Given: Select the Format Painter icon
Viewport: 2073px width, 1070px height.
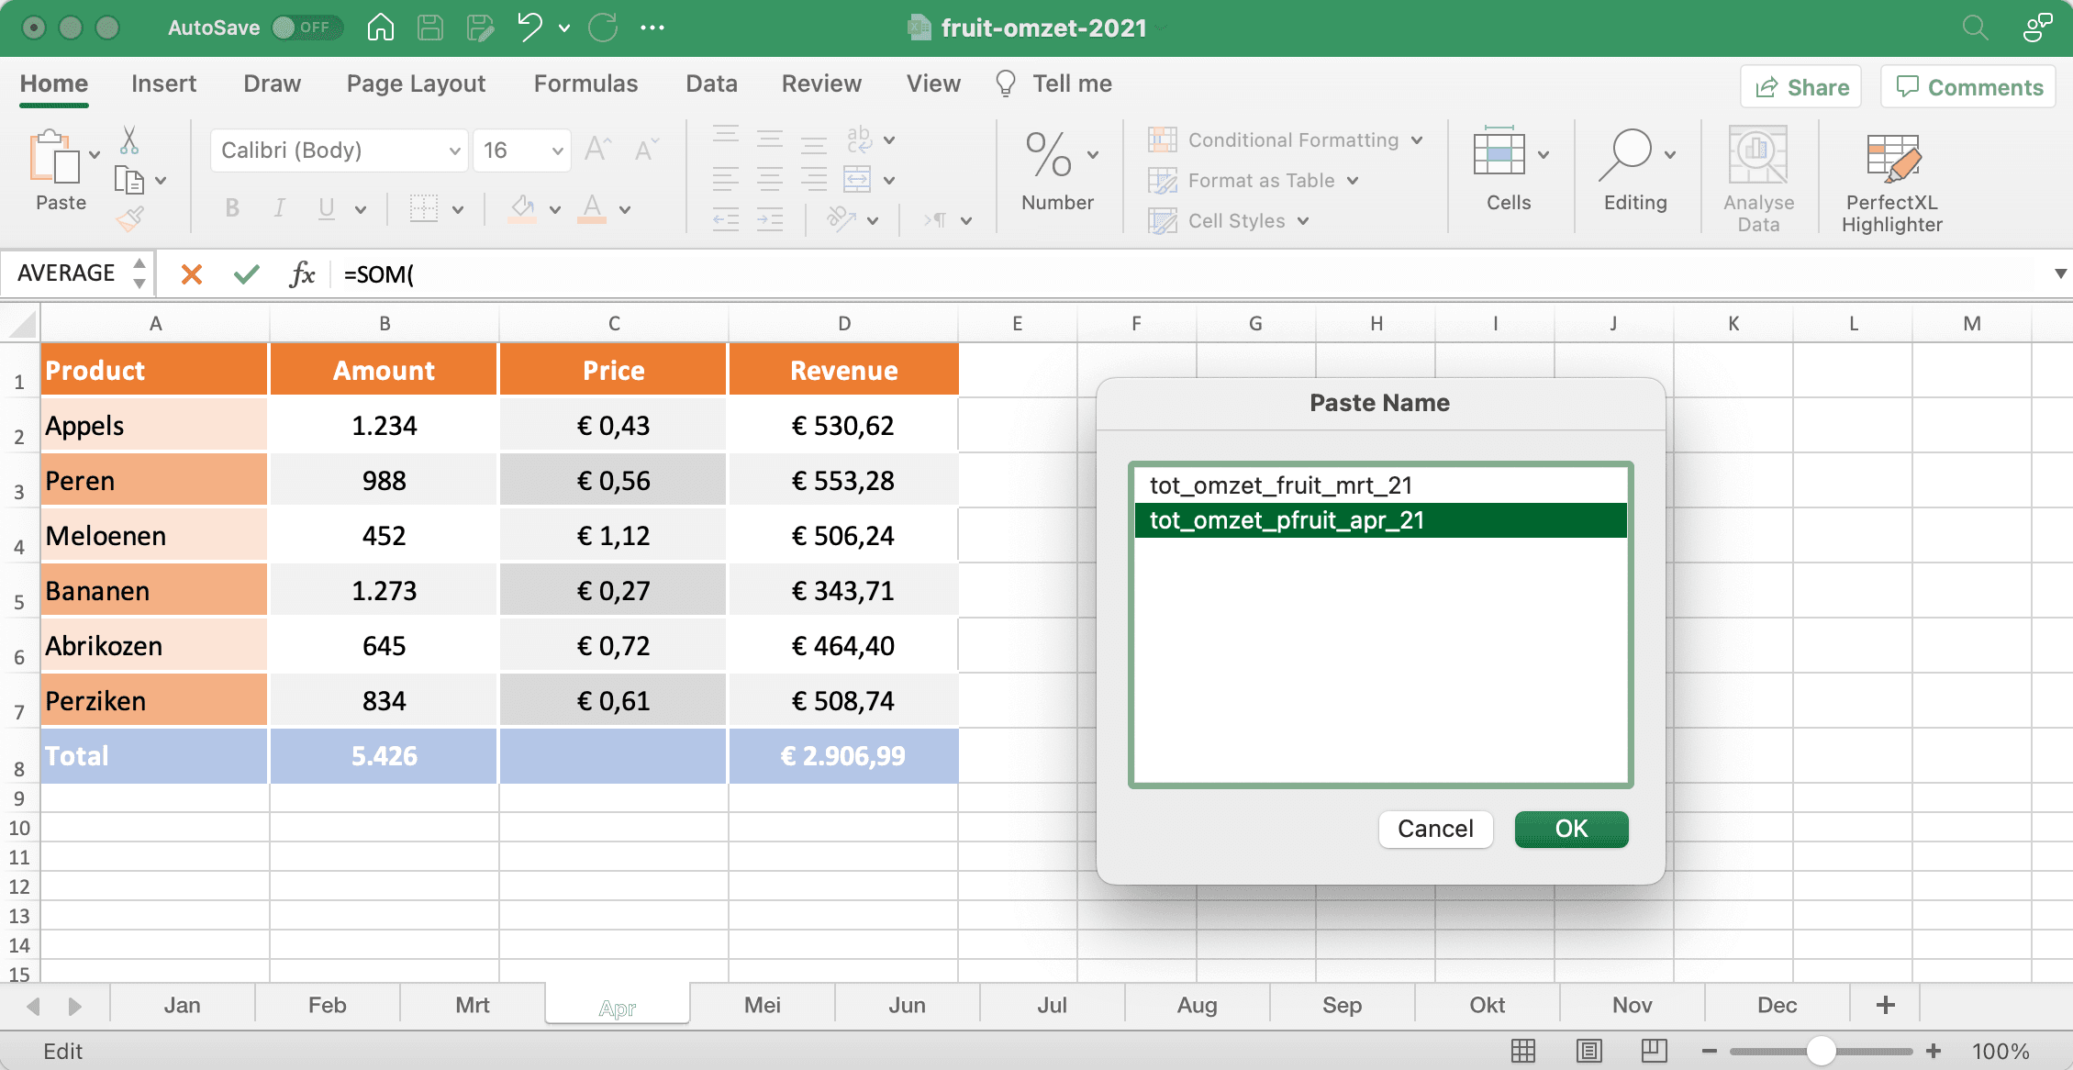Looking at the screenshot, I should pos(130,217).
